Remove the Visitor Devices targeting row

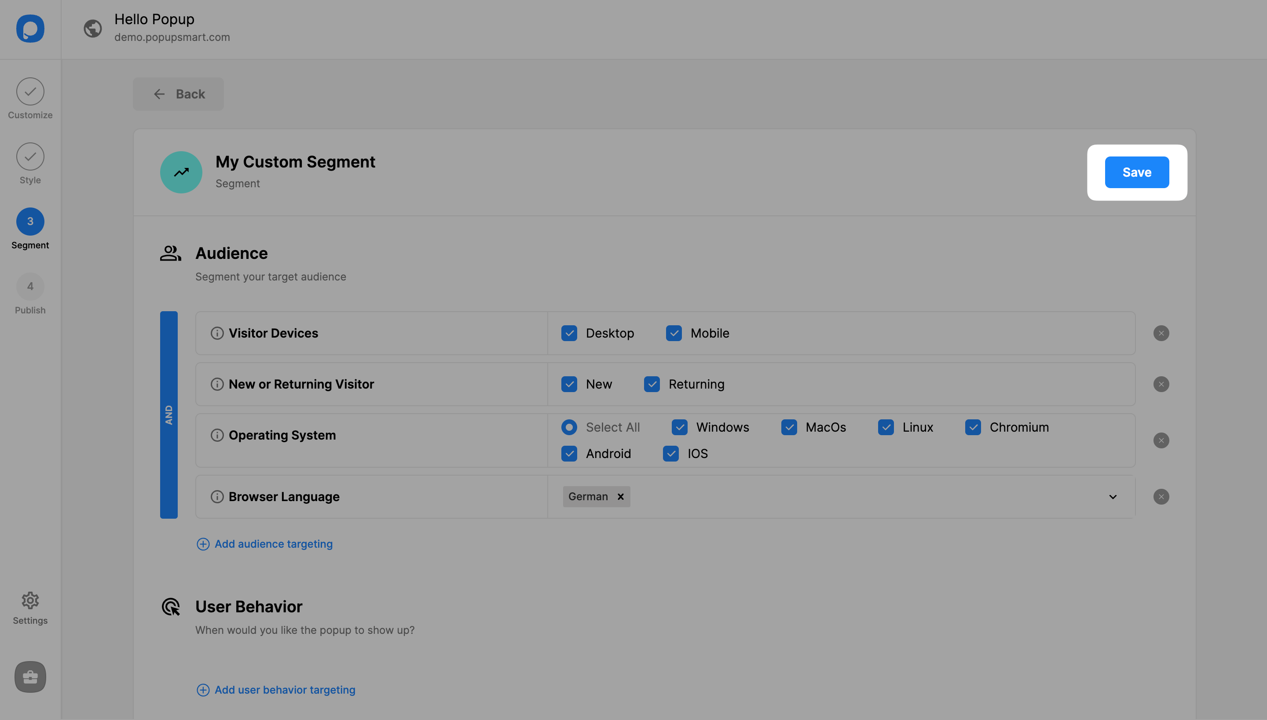(x=1161, y=333)
